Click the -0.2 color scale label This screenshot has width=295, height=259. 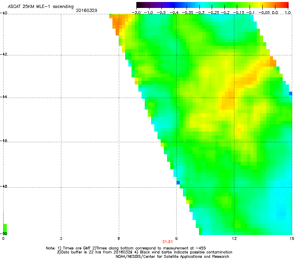[225, 13]
